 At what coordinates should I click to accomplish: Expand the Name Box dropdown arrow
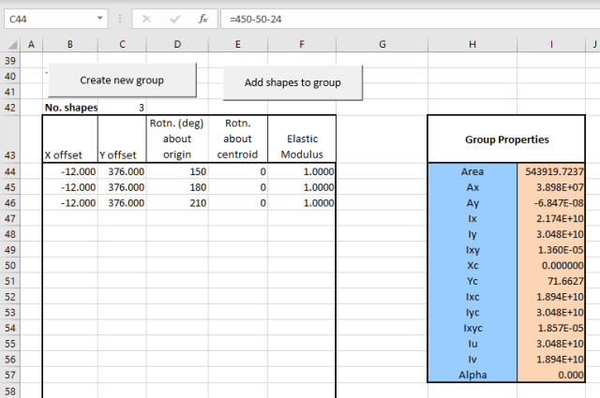pyautogui.click(x=99, y=19)
